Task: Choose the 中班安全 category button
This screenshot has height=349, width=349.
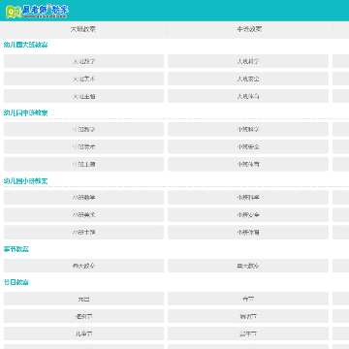Action: (248, 146)
